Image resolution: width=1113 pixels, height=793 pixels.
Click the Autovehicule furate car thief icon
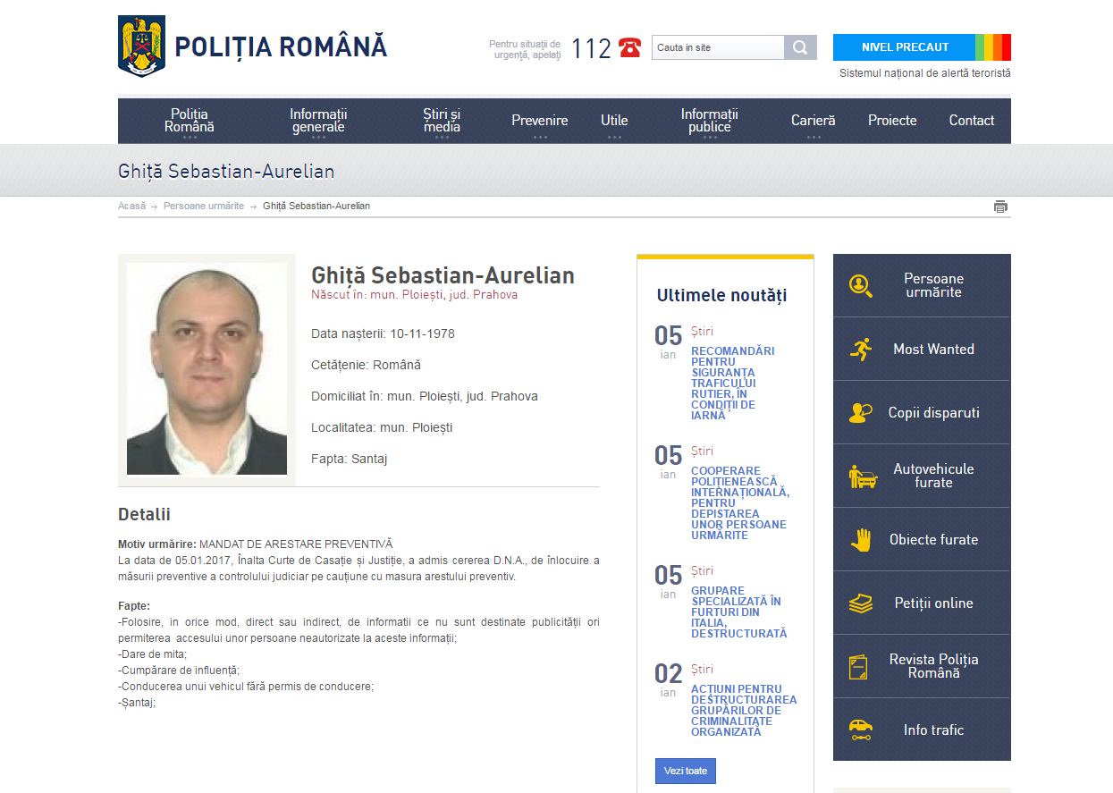[862, 477]
